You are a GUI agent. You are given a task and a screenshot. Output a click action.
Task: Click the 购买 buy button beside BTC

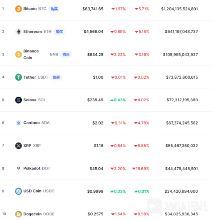[54, 9]
